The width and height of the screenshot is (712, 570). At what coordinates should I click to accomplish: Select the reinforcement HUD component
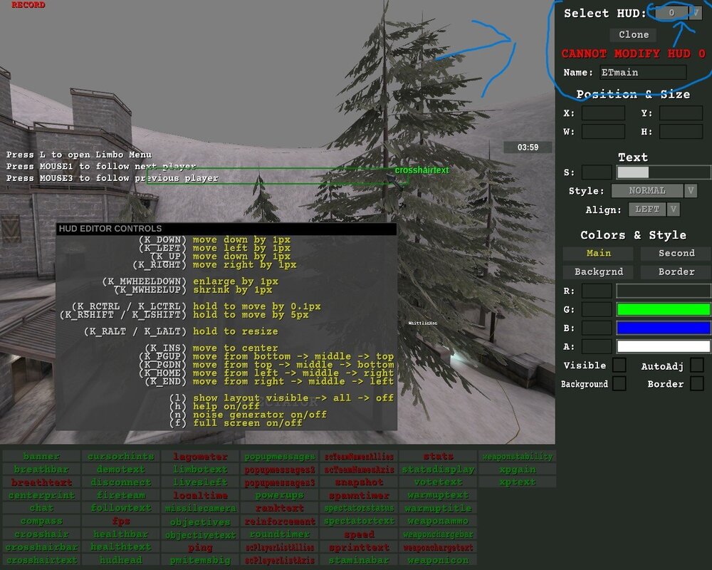coord(280,521)
